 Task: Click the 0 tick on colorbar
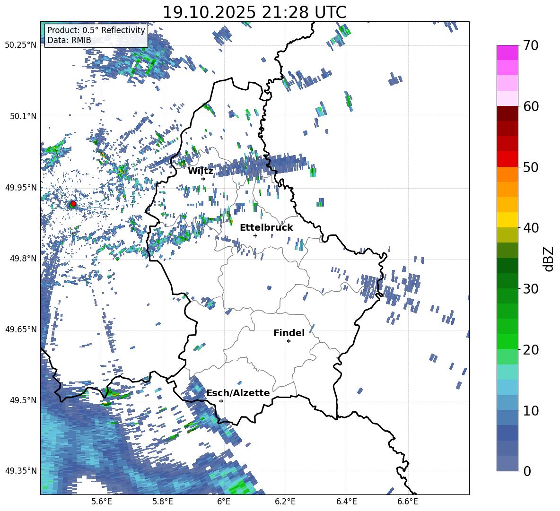coord(526,471)
